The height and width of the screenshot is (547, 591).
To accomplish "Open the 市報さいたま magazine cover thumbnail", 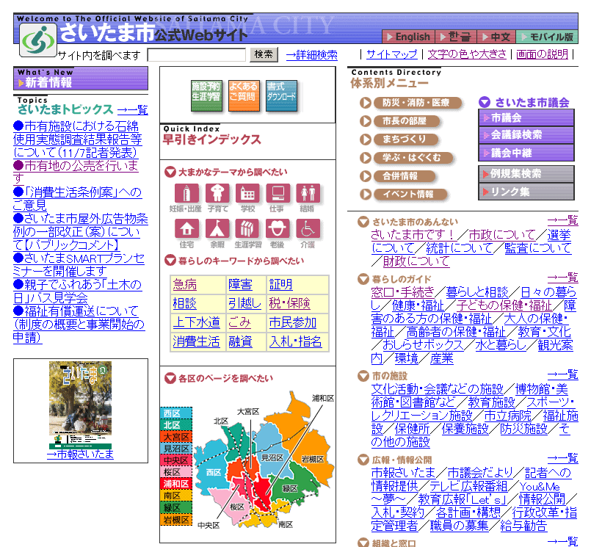I will point(80,405).
